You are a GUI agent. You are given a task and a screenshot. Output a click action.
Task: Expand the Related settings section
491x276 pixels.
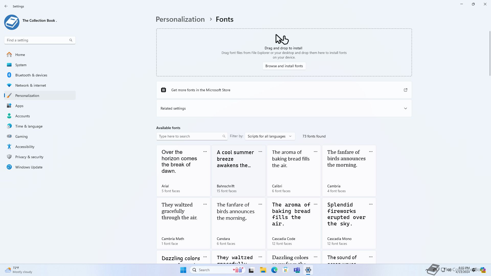(405, 108)
